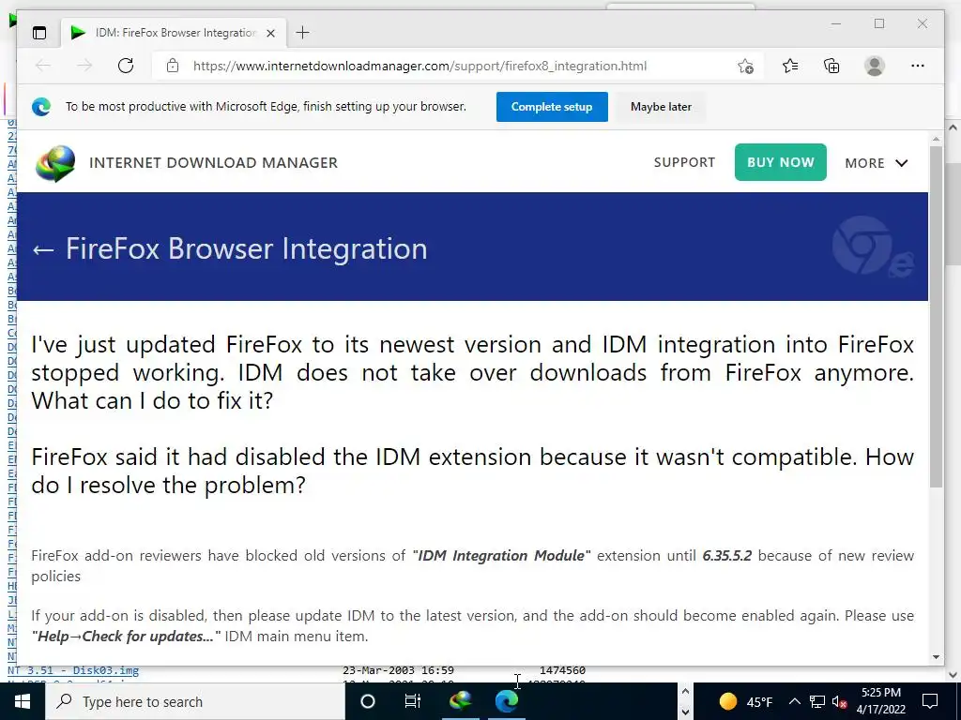This screenshot has width=961, height=720.
Task: View site information via the padlock icon
Action: 173,66
